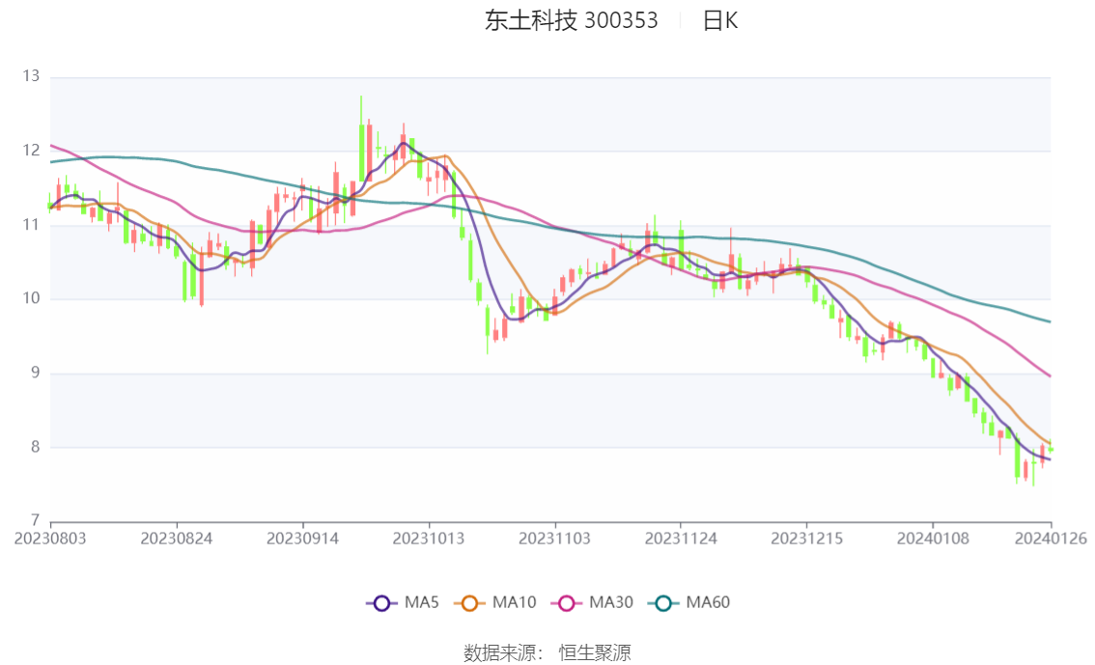Toggle the MA30 legend series
This screenshot has width=1095, height=665.
click(592, 603)
